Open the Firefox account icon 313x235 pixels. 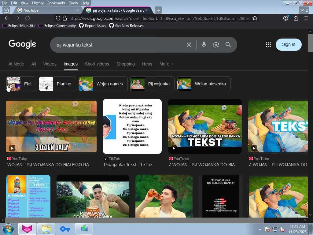click(286, 18)
